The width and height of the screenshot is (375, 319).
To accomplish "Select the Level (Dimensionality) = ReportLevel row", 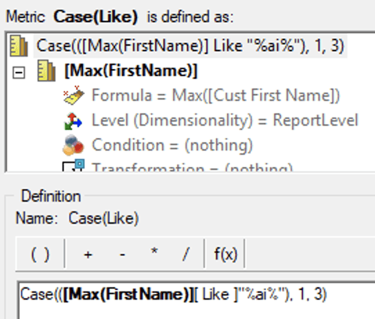I will click(225, 120).
